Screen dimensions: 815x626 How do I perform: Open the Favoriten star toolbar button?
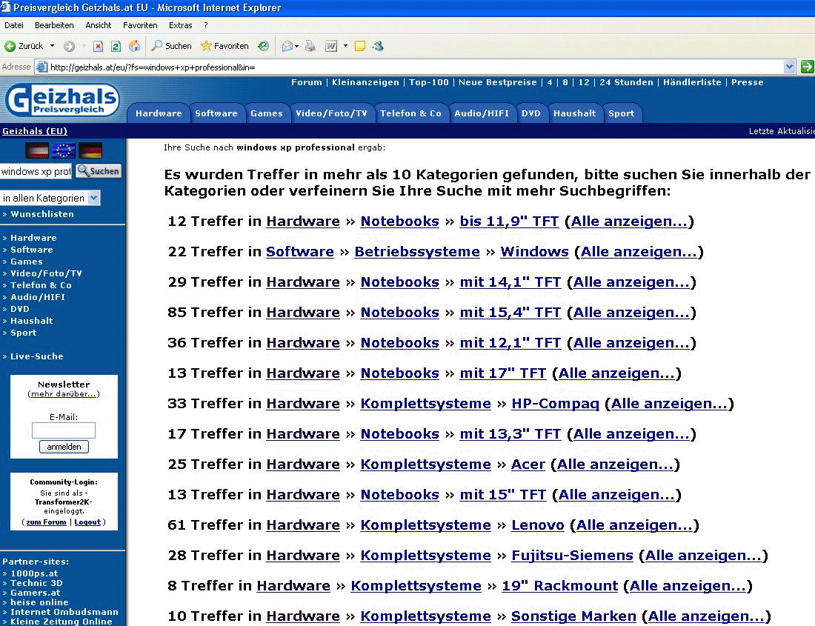(x=224, y=46)
